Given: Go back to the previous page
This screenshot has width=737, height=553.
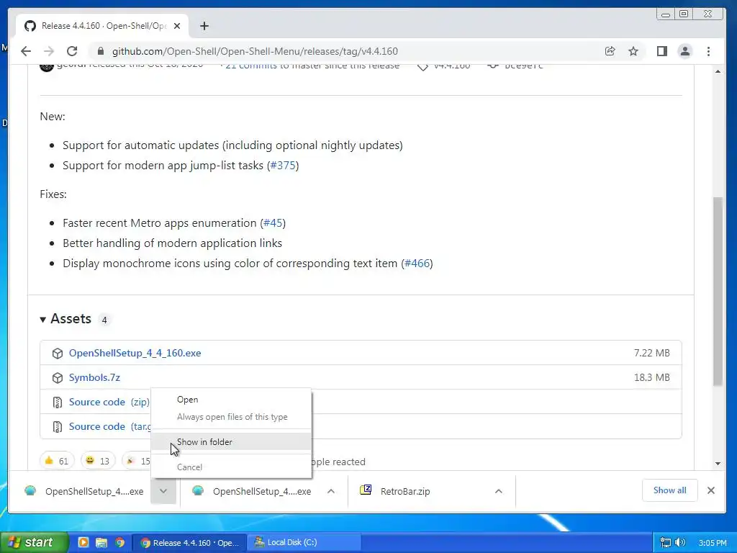Looking at the screenshot, I should 26,51.
